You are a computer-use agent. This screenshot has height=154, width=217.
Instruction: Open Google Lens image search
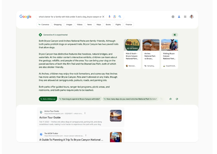pyautogui.click(x=114, y=17)
